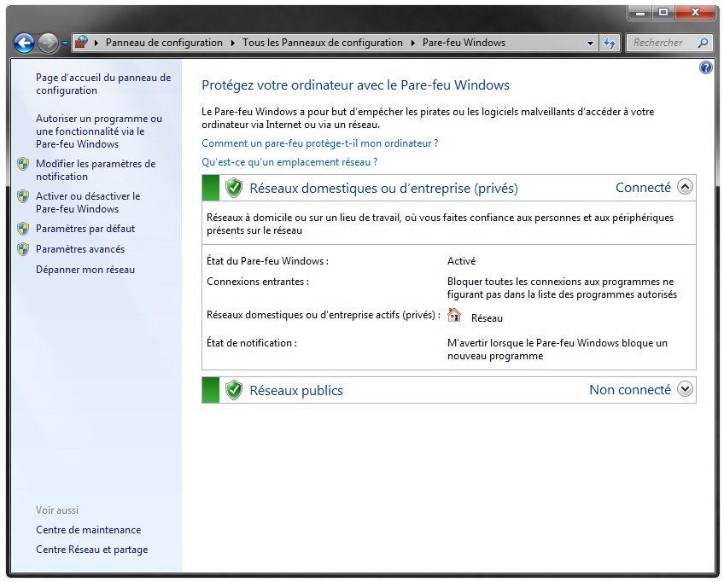The image size is (724, 582).
Task: Click the house icon next to 'Réseau'
Action: [x=454, y=315]
